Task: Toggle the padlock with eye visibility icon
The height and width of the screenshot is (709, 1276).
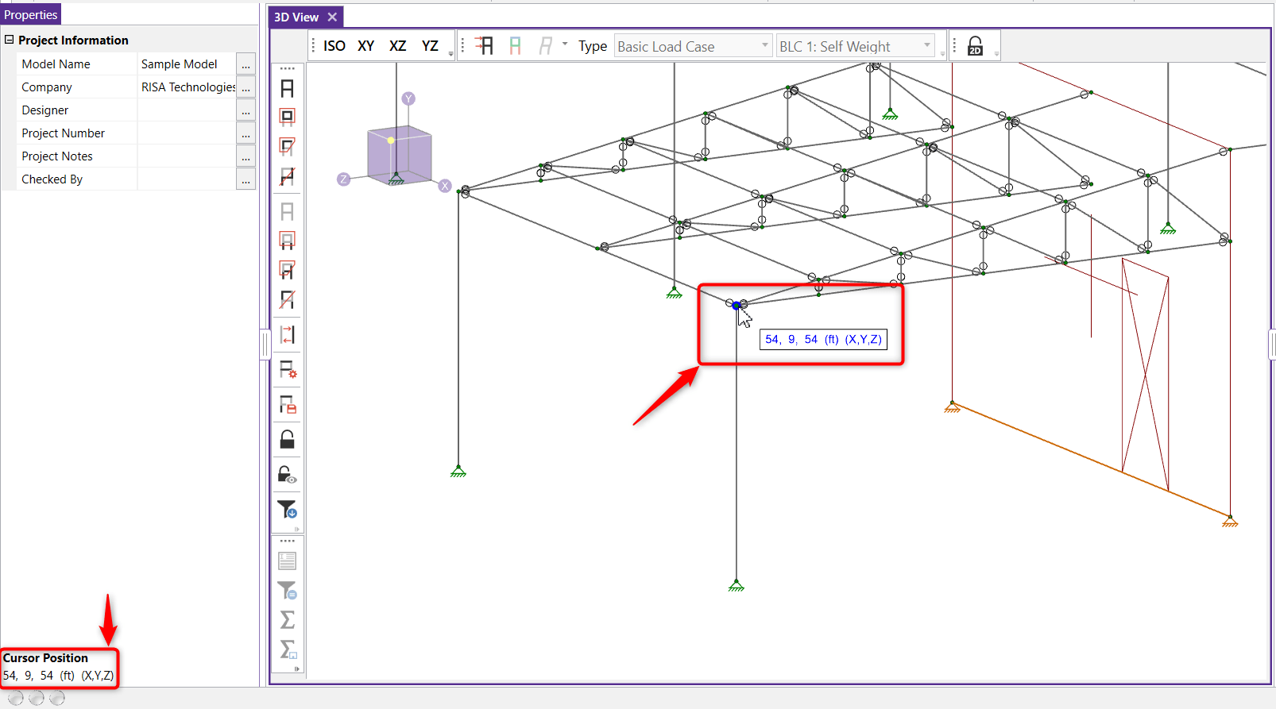Action: pos(288,475)
